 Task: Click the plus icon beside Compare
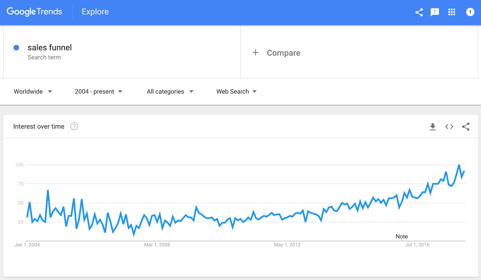pos(256,53)
